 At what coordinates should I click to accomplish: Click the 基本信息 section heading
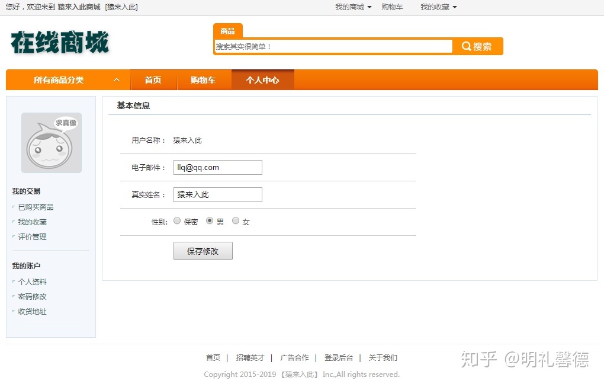coord(134,105)
